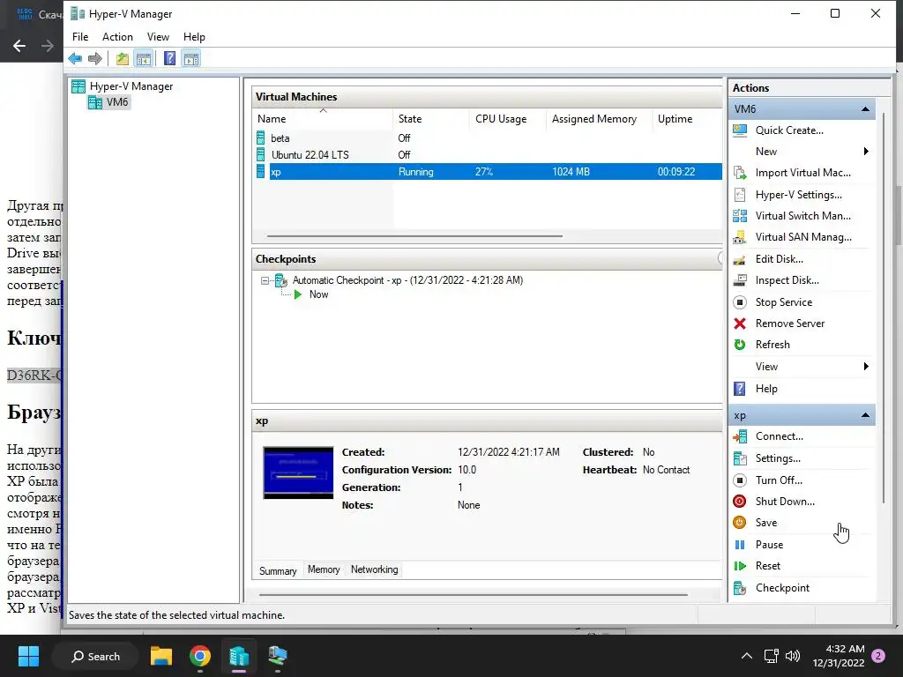Screen dimensions: 903x677
Task: Collapse the Automatic Checkpoint tree node
Action: tap(265, 281)
